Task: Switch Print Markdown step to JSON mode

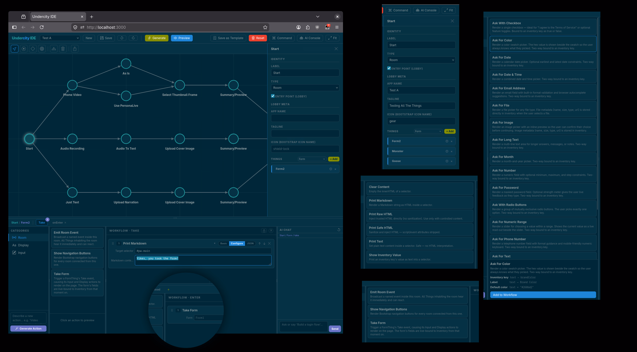Action: tap(250, 243)
